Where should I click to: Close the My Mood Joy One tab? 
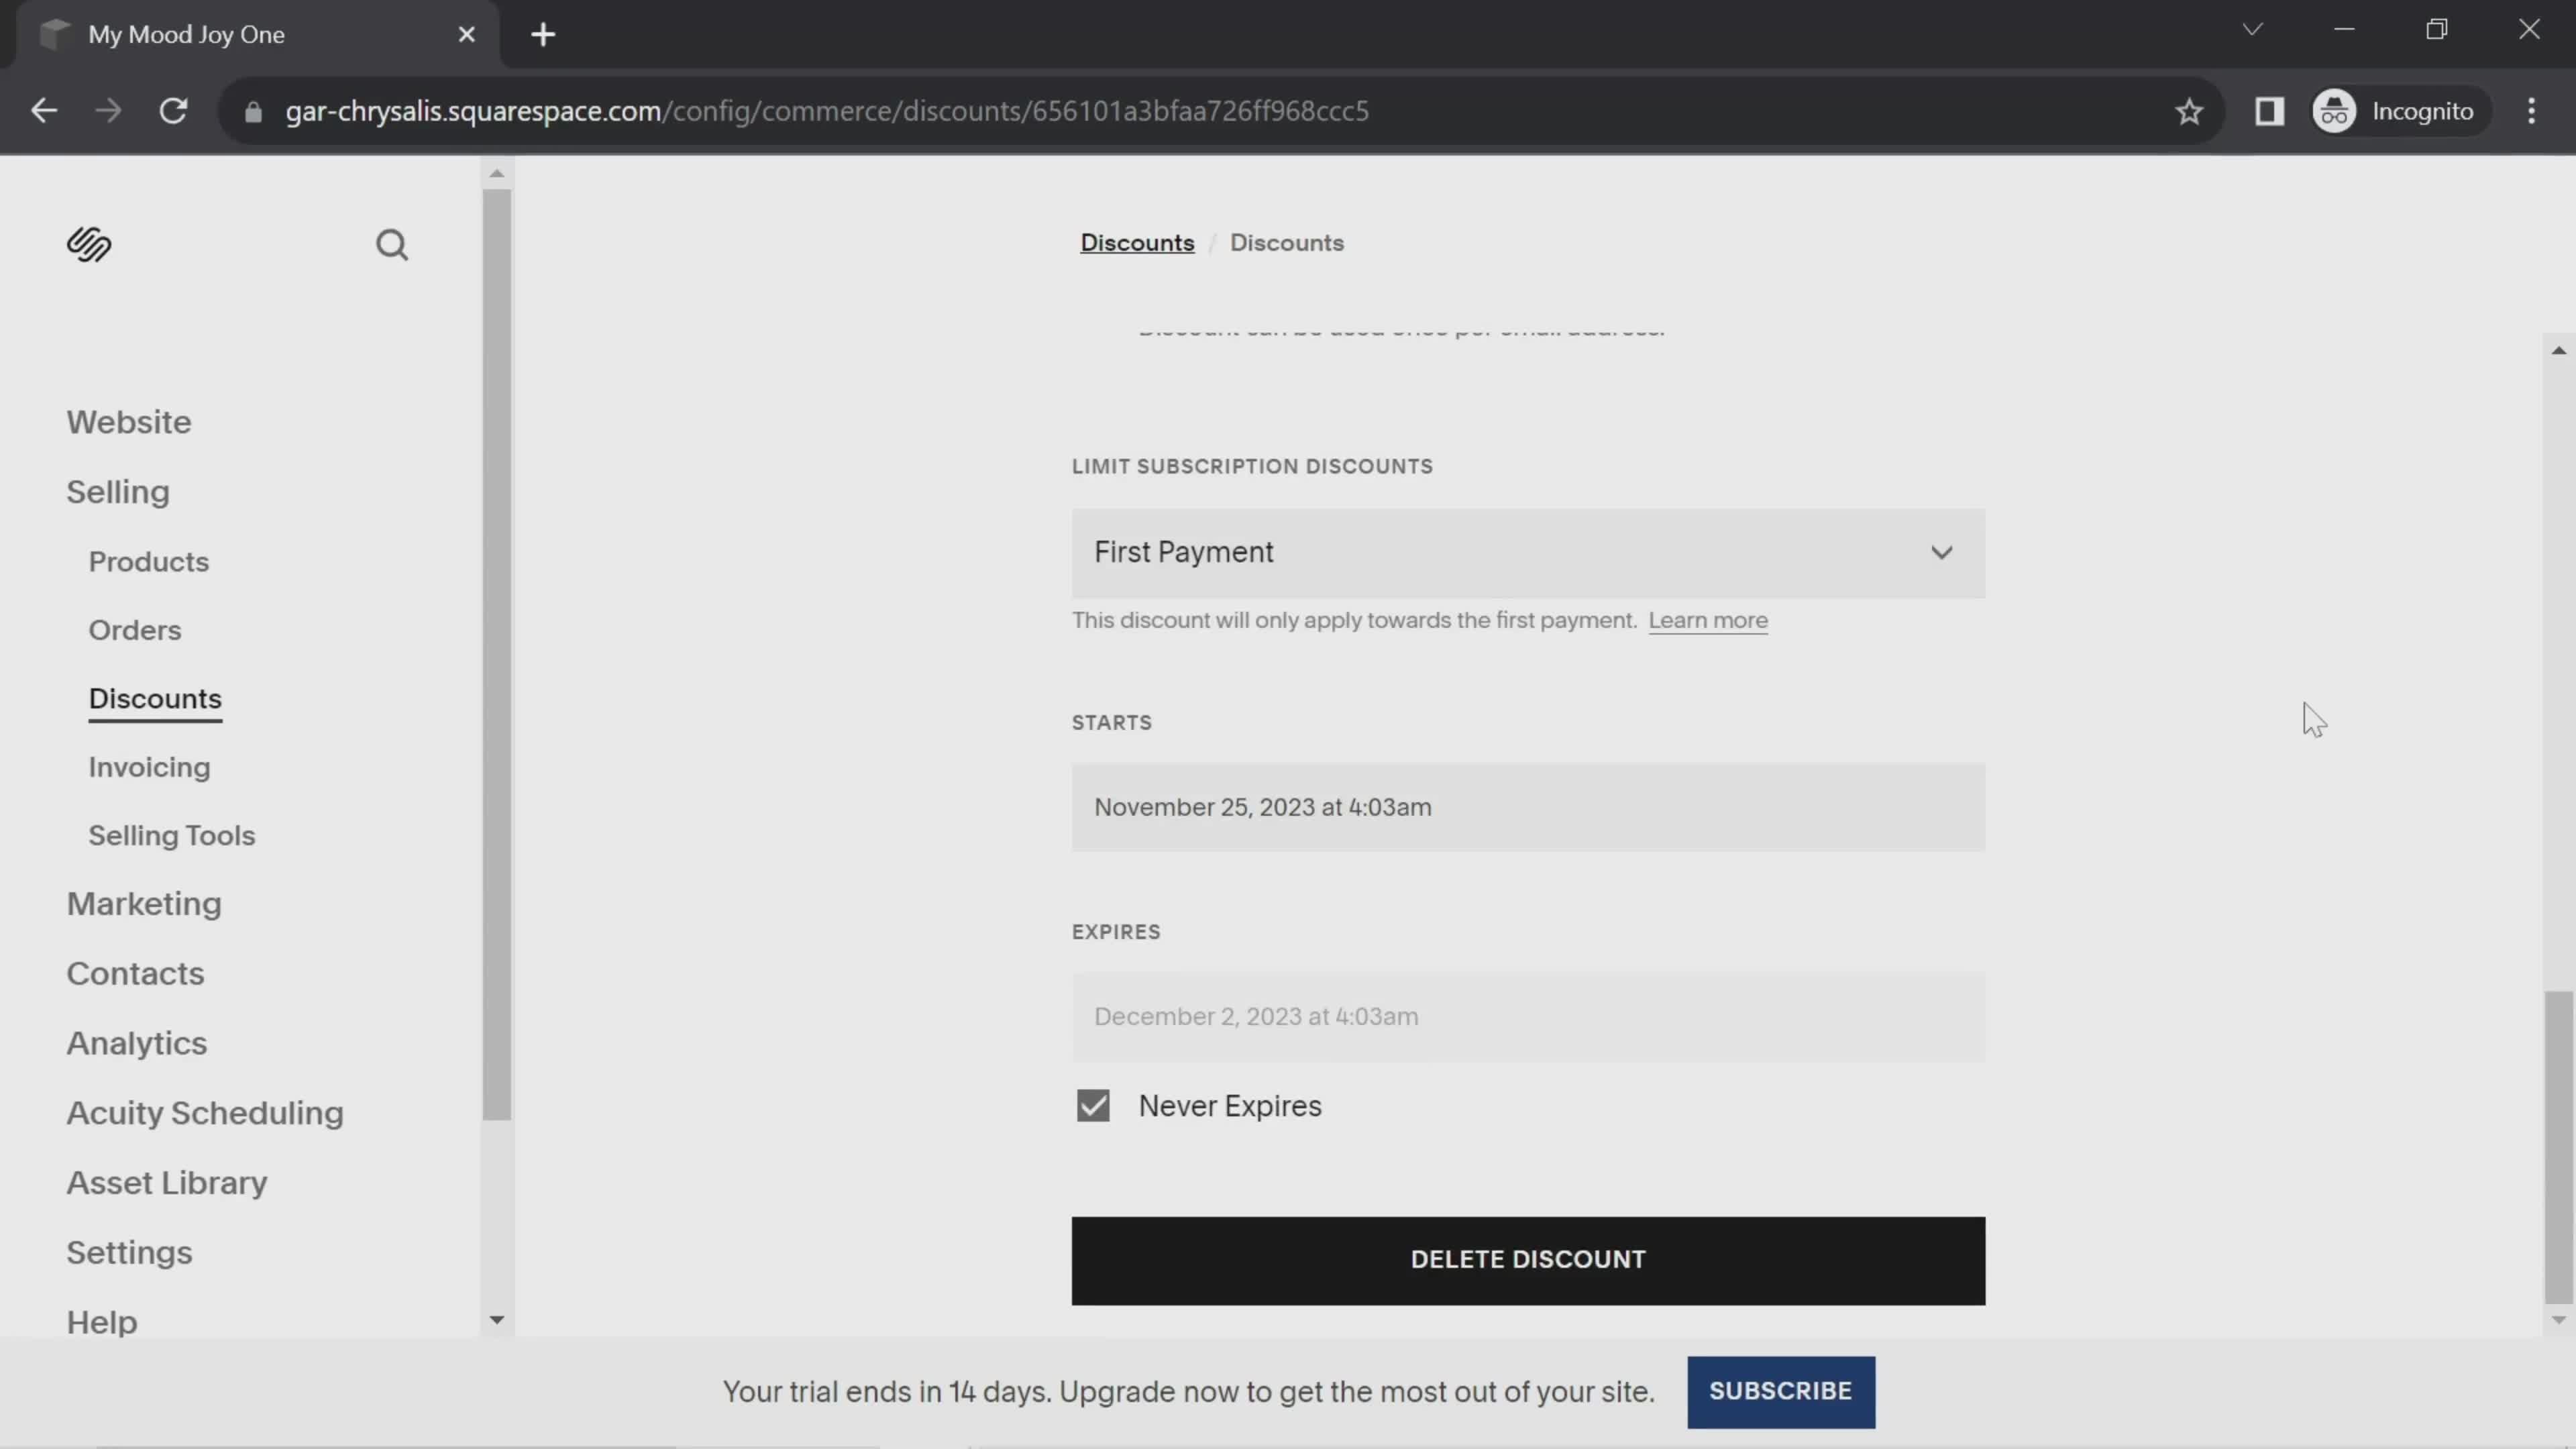click(467, 35)
